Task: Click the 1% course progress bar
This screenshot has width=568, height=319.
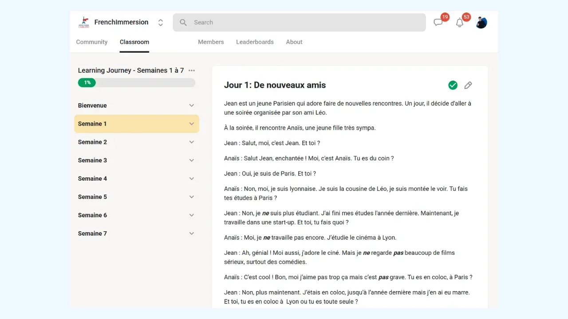Action: pyautogui.click(x=137, y=82)
